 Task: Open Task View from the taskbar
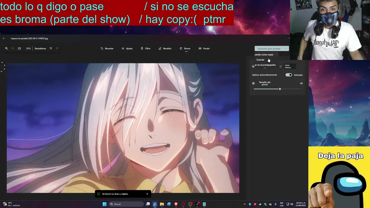pos(148,204)
